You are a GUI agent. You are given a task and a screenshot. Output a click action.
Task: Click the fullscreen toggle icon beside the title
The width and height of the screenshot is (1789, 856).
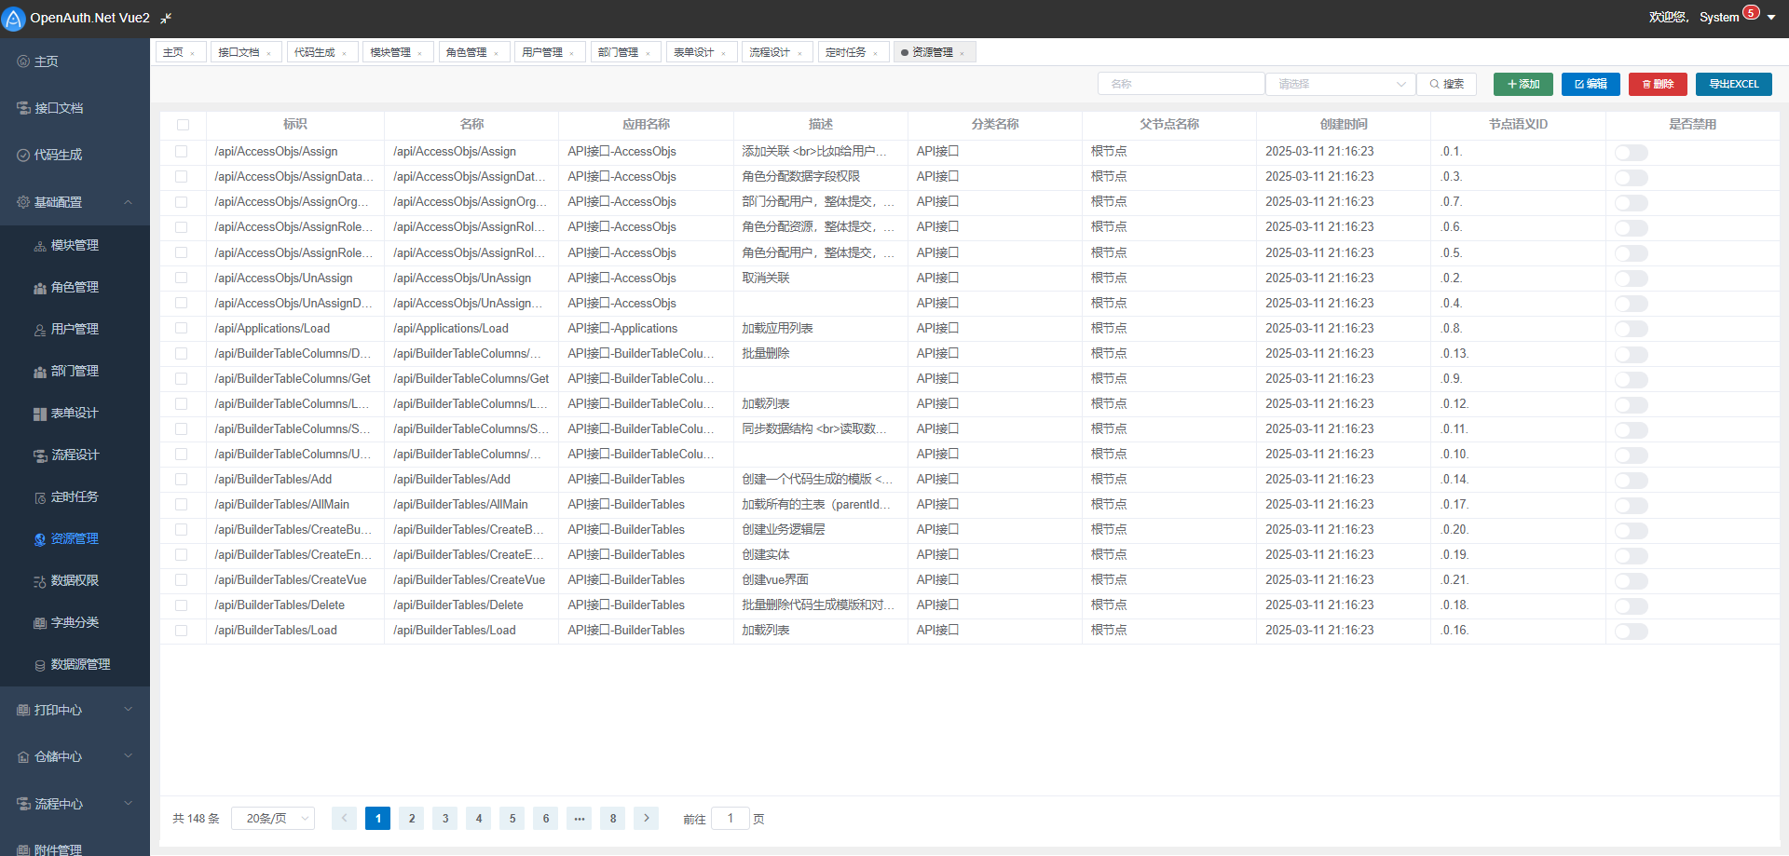(x=166, y=19)
